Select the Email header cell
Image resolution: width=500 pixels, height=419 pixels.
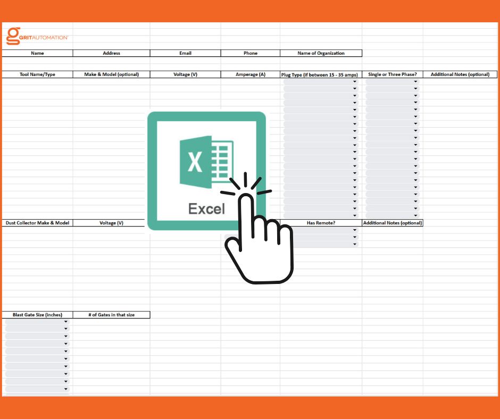pyautogui.click(x=185, y=53)
